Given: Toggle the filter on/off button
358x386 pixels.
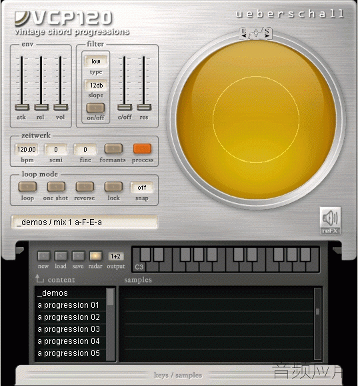Looking at the screenshot, I should (95, 108).
